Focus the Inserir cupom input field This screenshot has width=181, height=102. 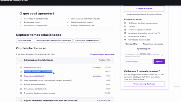click(x=138, y=61)
